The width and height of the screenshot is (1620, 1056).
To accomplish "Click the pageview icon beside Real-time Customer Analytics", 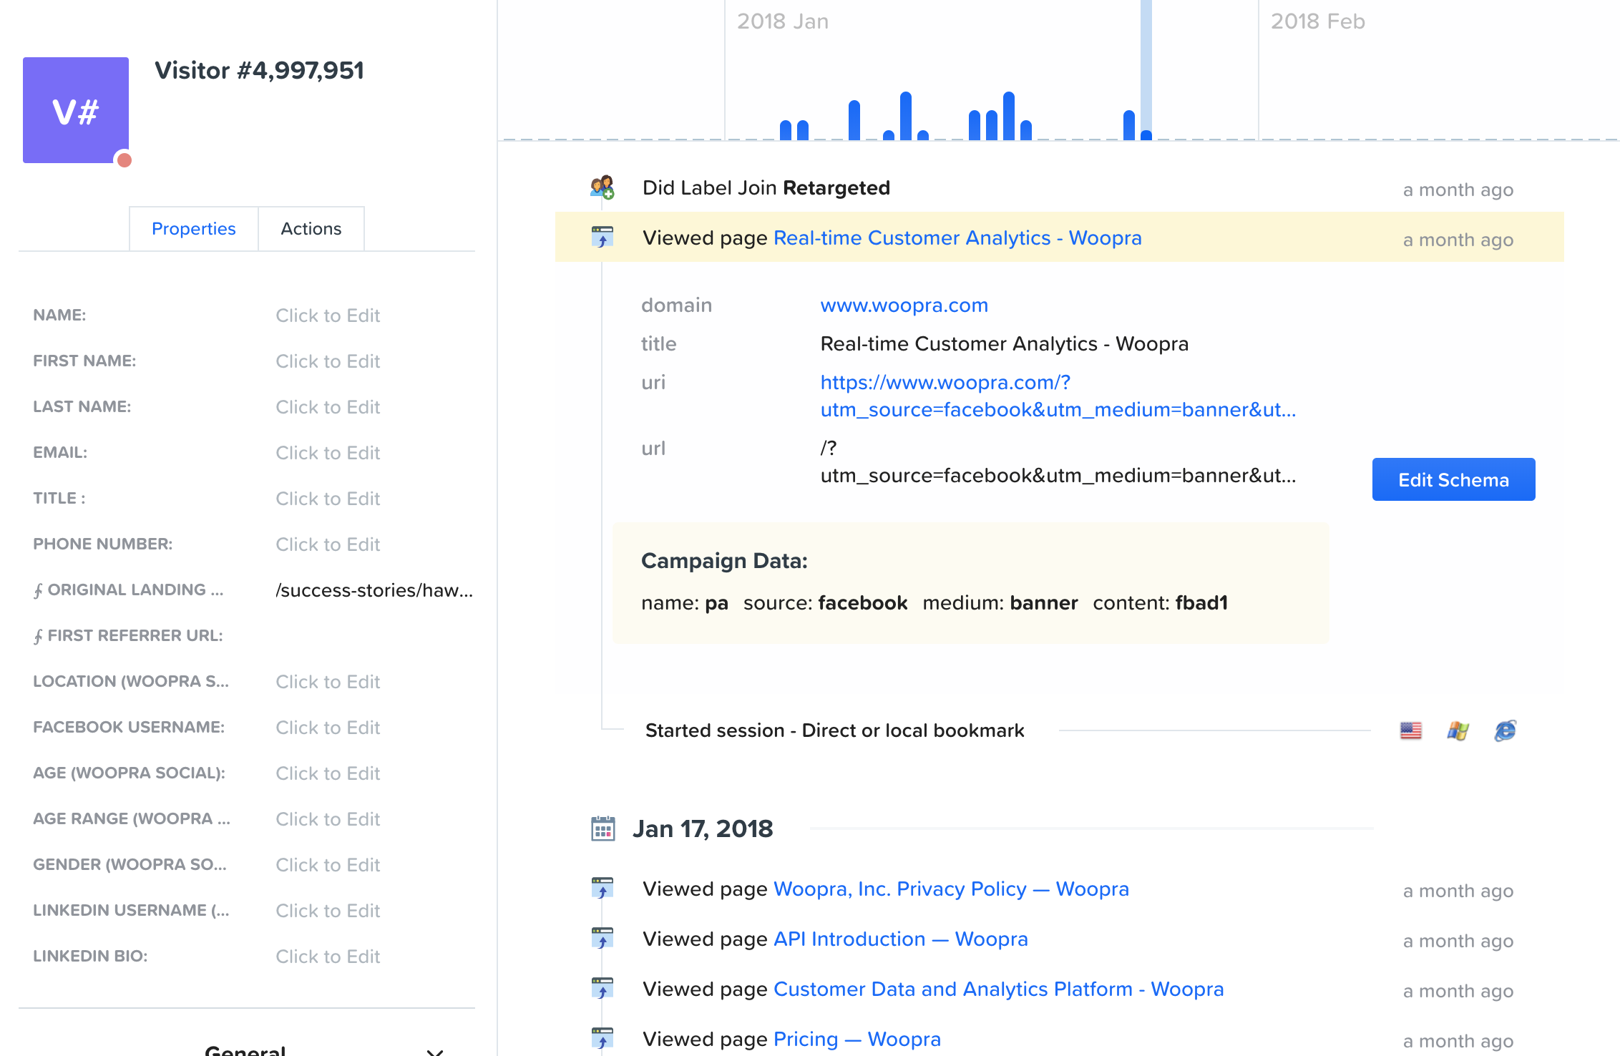I will click(602, 237).
